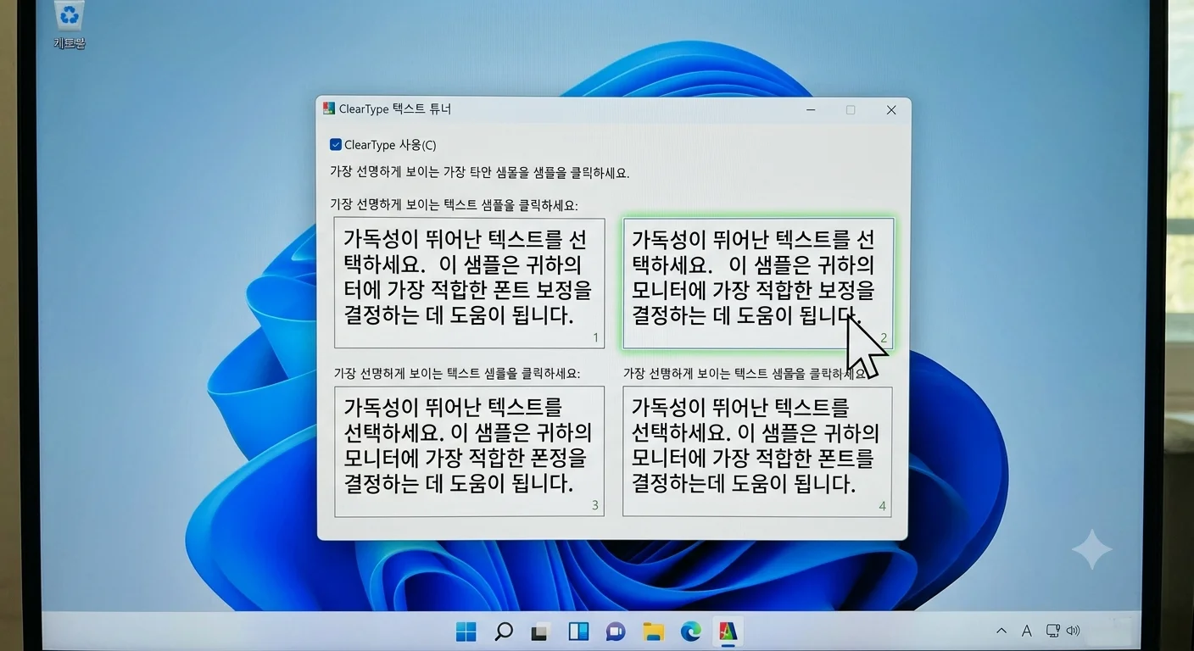1194x651 pixels.
Task: Minimize the ClearType 텍스트 튜너 window
Action: click(811, 110)
